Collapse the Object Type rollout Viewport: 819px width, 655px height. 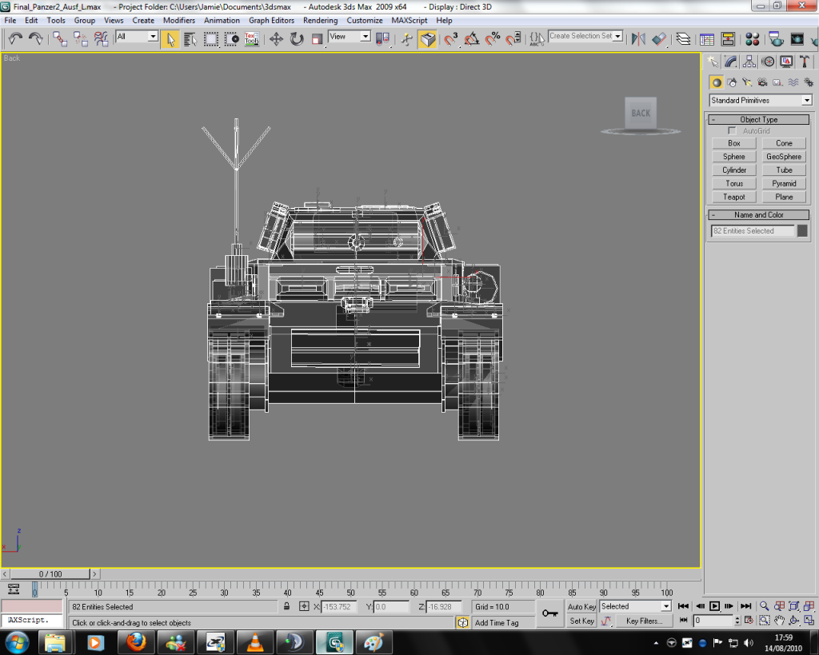point(758,119)
